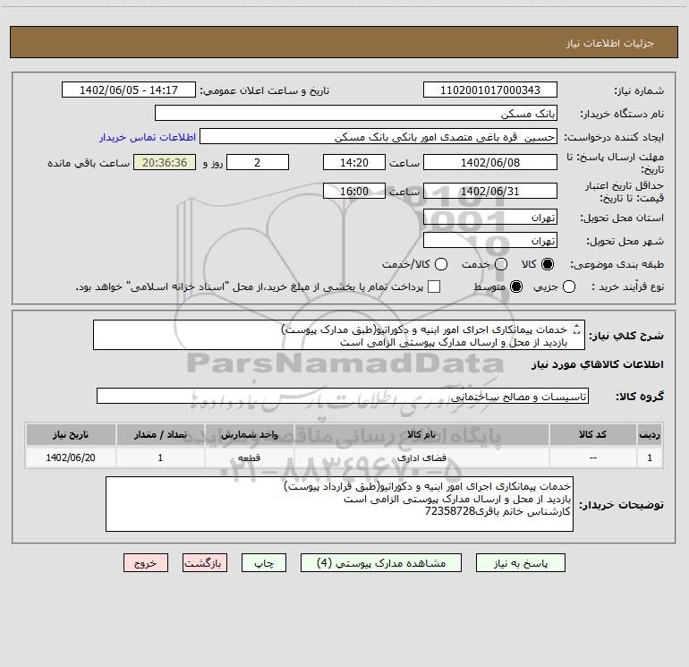The width and height of the screenshot is (689, 667).
Task: Click the اطلاعات کالاهای مورد نیاز heading
Action: [x=598, y=364]
